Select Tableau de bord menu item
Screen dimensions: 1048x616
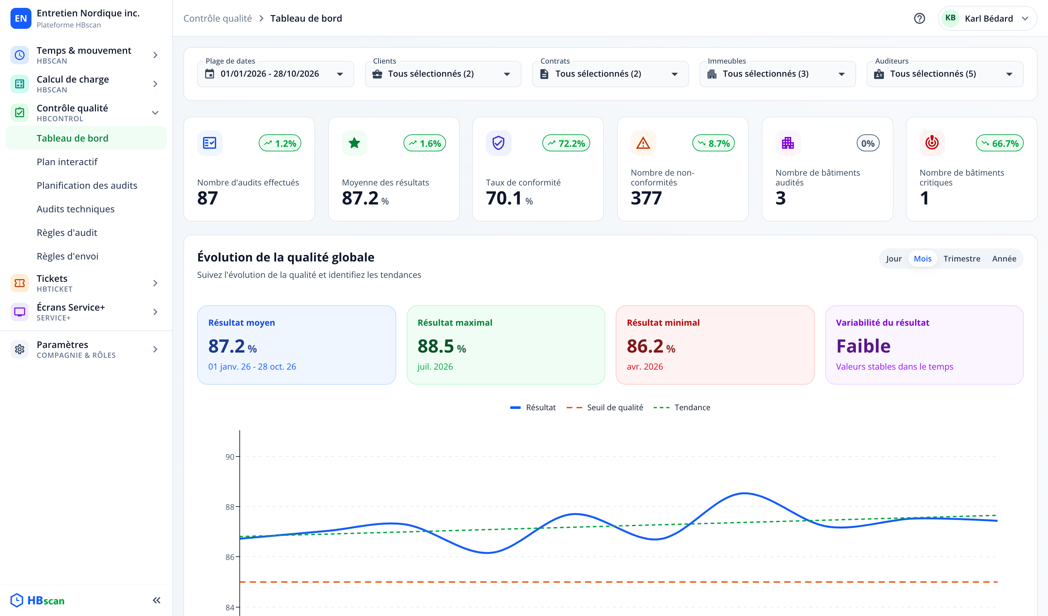(86, 138)
